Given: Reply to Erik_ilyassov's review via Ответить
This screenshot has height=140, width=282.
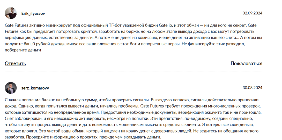Looking at the screenshot, I should [15, 63].
